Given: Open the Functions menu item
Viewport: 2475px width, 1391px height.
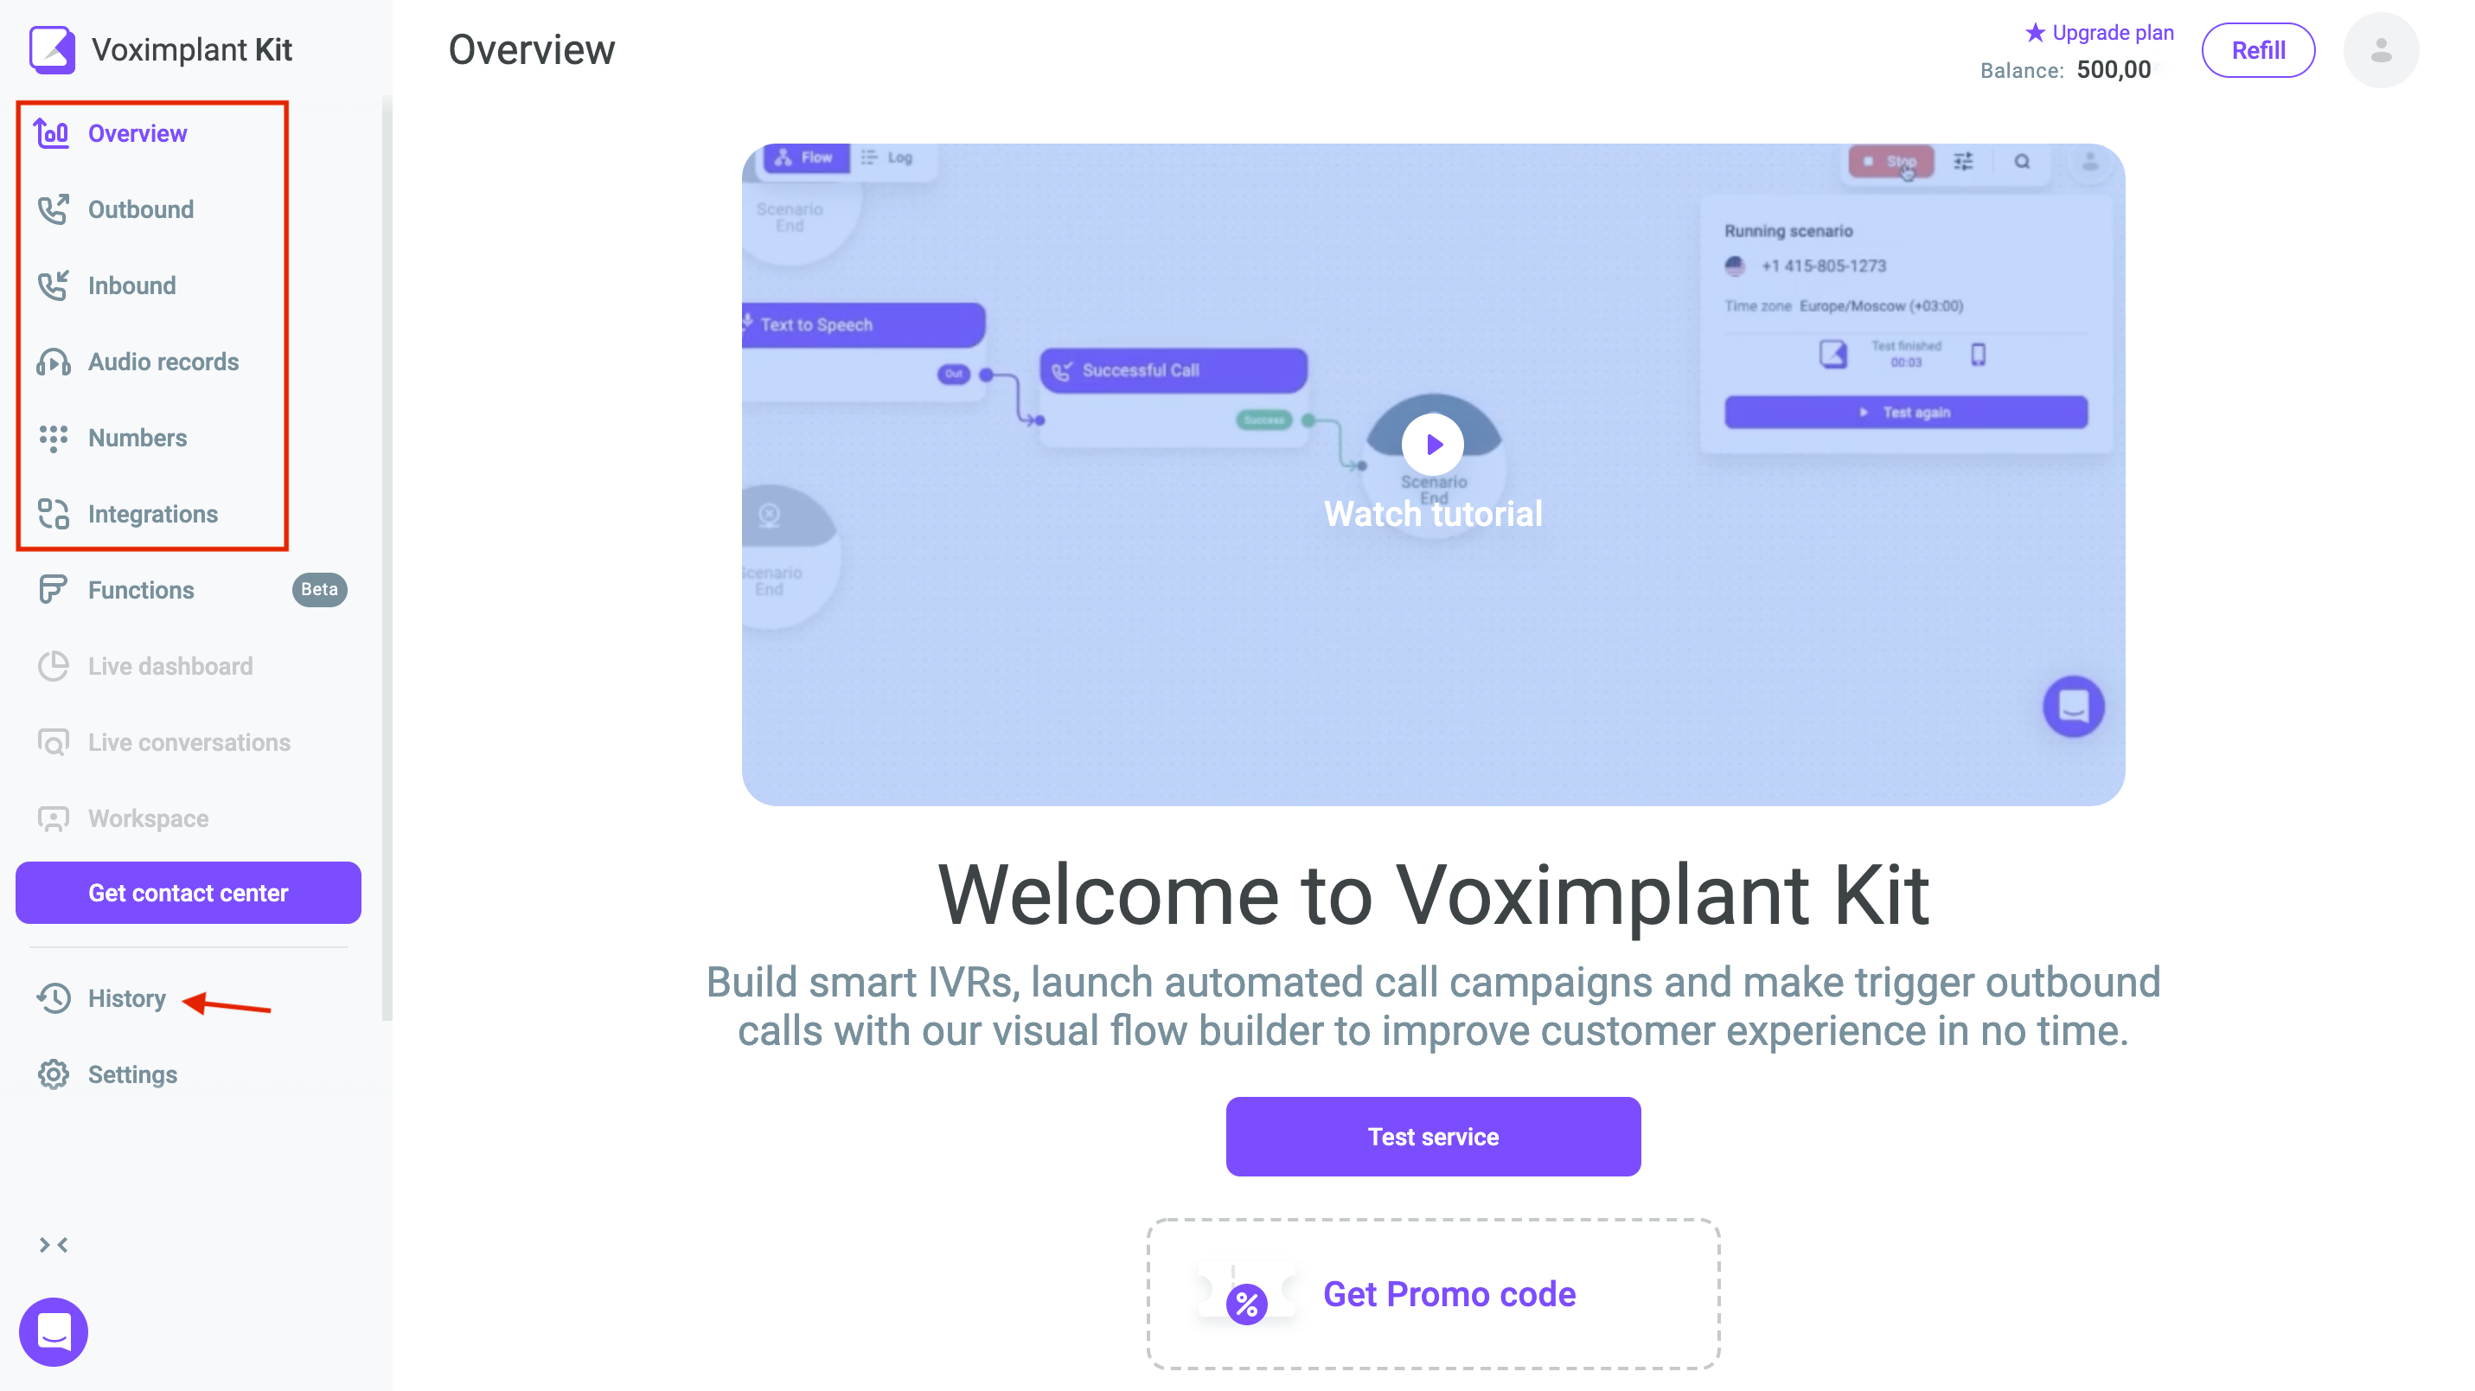Looking at the screenshot, I should 140,590.
